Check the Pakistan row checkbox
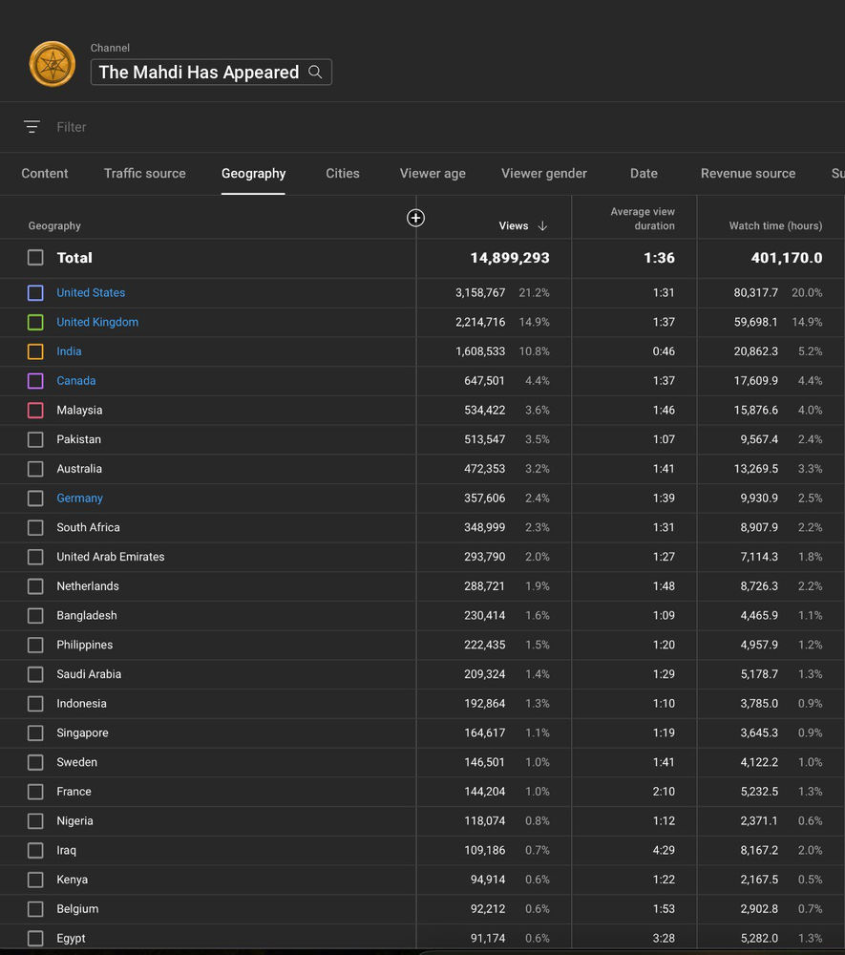845x955 pixels. 35,439
